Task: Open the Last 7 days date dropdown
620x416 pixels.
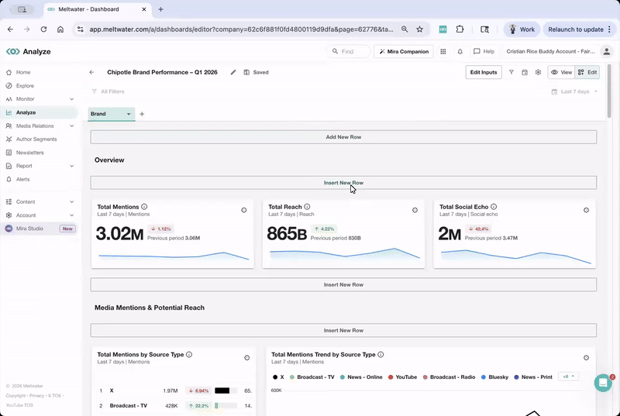Action: [574, 91]
